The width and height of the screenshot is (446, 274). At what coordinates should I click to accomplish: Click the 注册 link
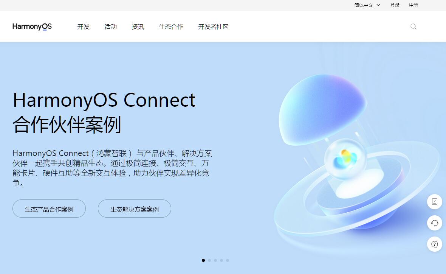413,5
